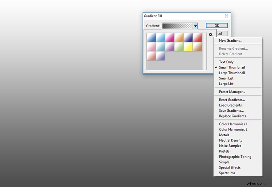This screenshot has width=272, height=187.
Task: Pick the red gradient swatch, top row
Action: pos(197,38)
